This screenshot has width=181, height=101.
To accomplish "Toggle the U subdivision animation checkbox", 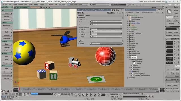I will [79, 22].
